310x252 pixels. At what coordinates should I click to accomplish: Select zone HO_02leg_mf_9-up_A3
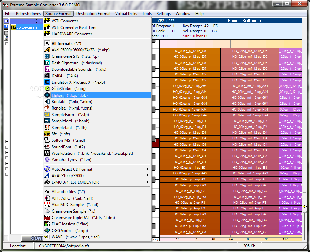pyautogui.click(x=250, y=179)
